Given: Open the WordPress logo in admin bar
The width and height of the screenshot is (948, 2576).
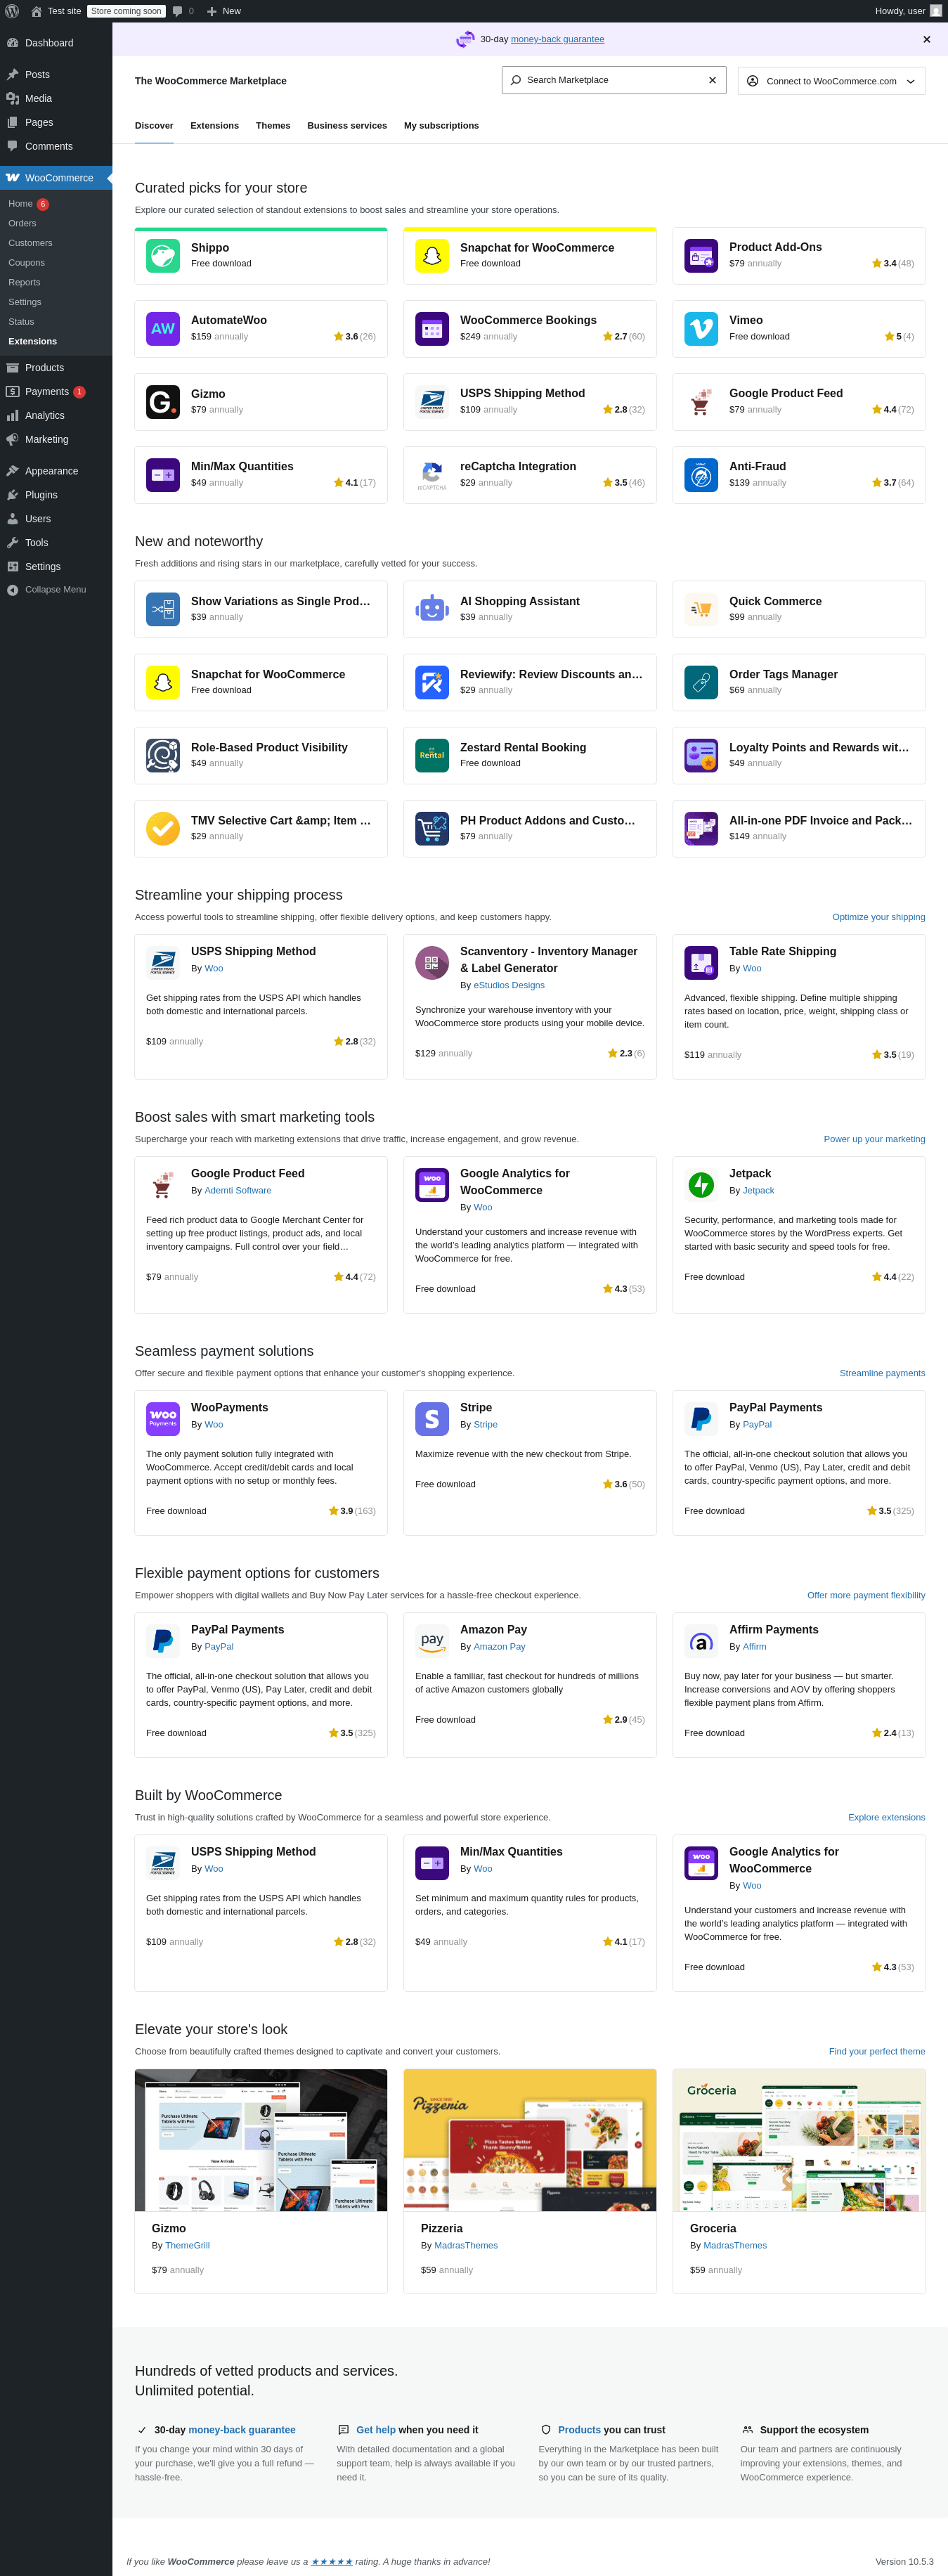Looking at the screenshot, I should click(12, 11).
